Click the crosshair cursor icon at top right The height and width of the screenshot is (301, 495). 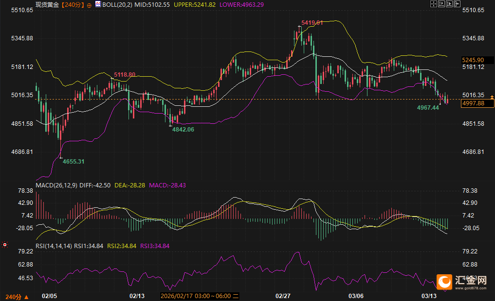click(434, 4)
